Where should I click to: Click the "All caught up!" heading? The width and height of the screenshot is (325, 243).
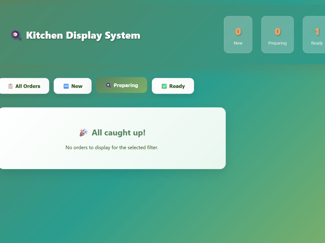pos(119,133)
